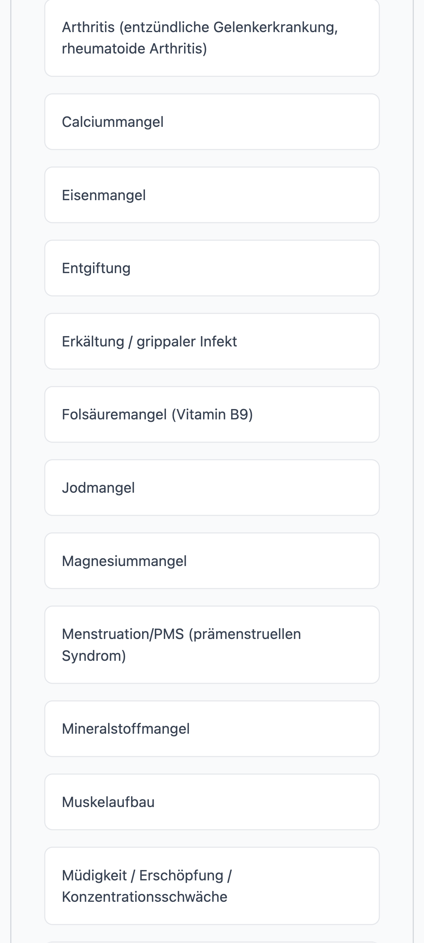Select the Muskelaufbau card

212,802
